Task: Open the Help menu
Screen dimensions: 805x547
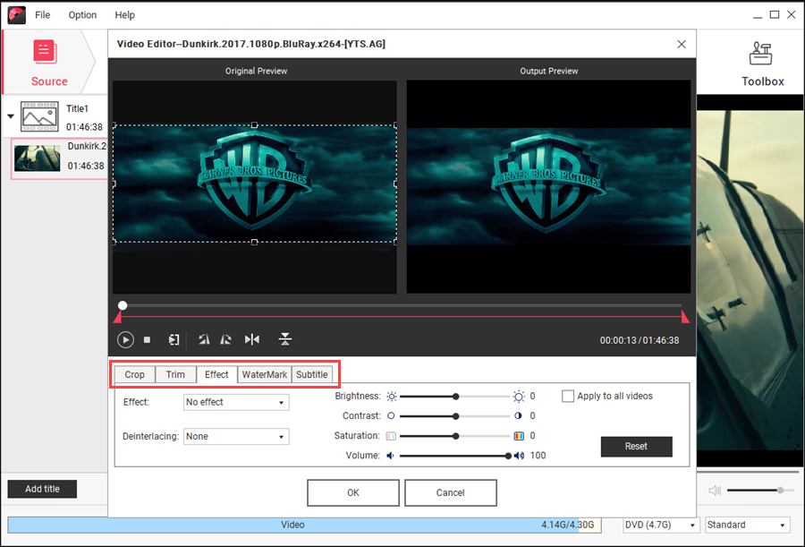Action: coord(124,15)
